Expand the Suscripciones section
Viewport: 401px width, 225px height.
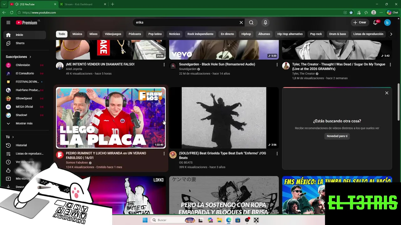(x=18, y=57)
